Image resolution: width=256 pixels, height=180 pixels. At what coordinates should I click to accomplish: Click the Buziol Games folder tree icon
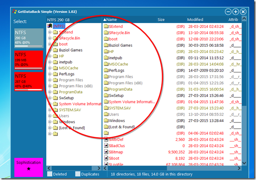(55, 50)
